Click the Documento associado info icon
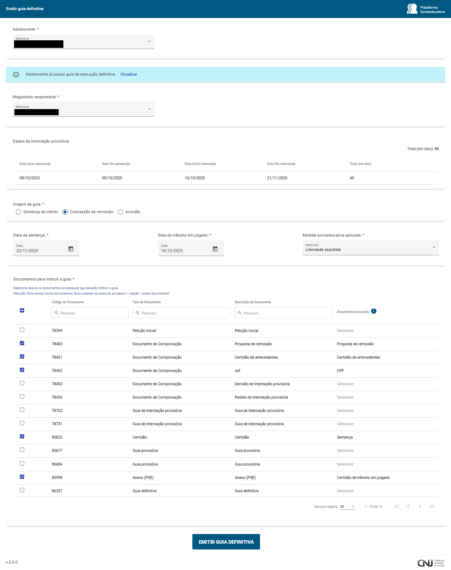451x570 pixels. pyautogui.click(x=374, y=311)
